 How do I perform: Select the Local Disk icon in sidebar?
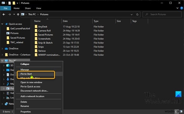pyautogui.click(x=8, y=98)
